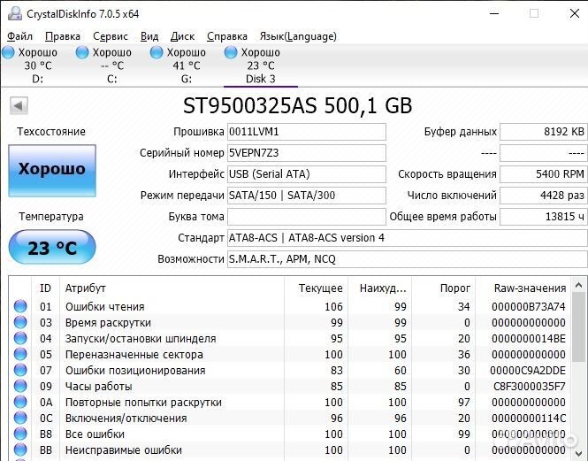The height and width of the screenshot is (461, 588).
Task: Click raw value 000000B73A74
Action: tap(529, 307)
